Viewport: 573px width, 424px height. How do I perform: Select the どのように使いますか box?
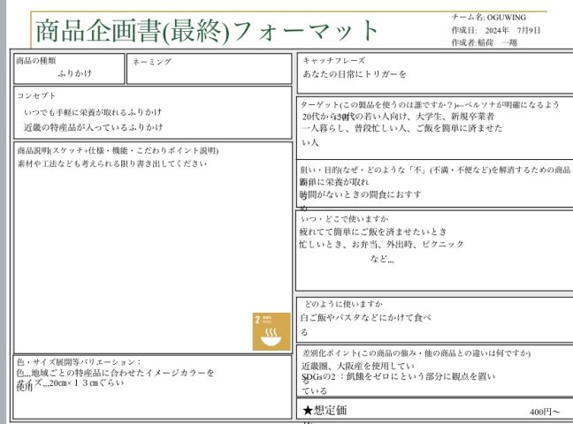click(x=433, y=318)
